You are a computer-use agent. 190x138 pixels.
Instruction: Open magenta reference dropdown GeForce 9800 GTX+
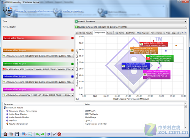point(38,95)
